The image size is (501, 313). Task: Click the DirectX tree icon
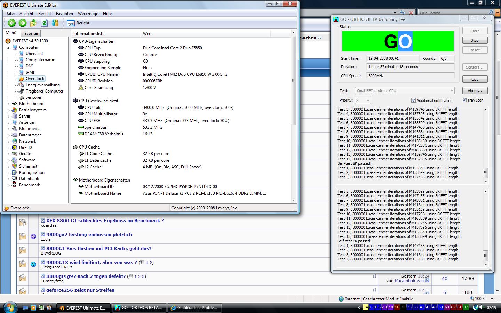coord(15,147)
